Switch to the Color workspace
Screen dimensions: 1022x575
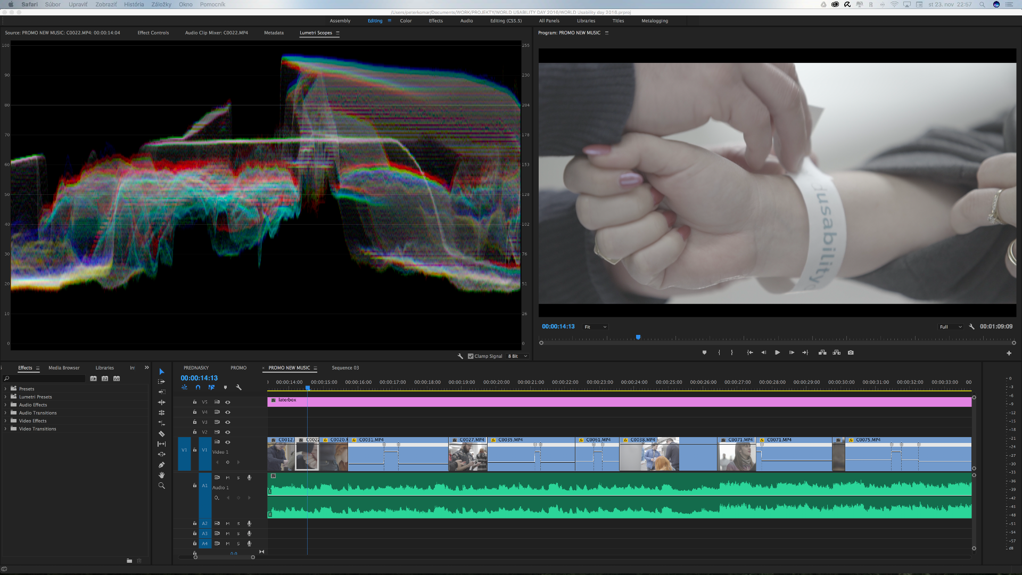[x=406, y=21]
